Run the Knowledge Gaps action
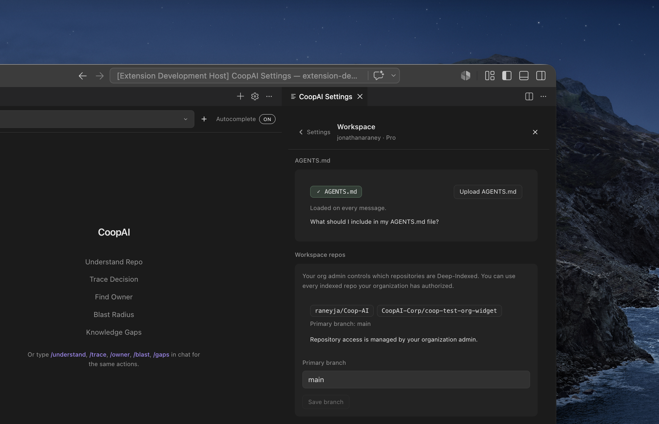 pos(114,332)
